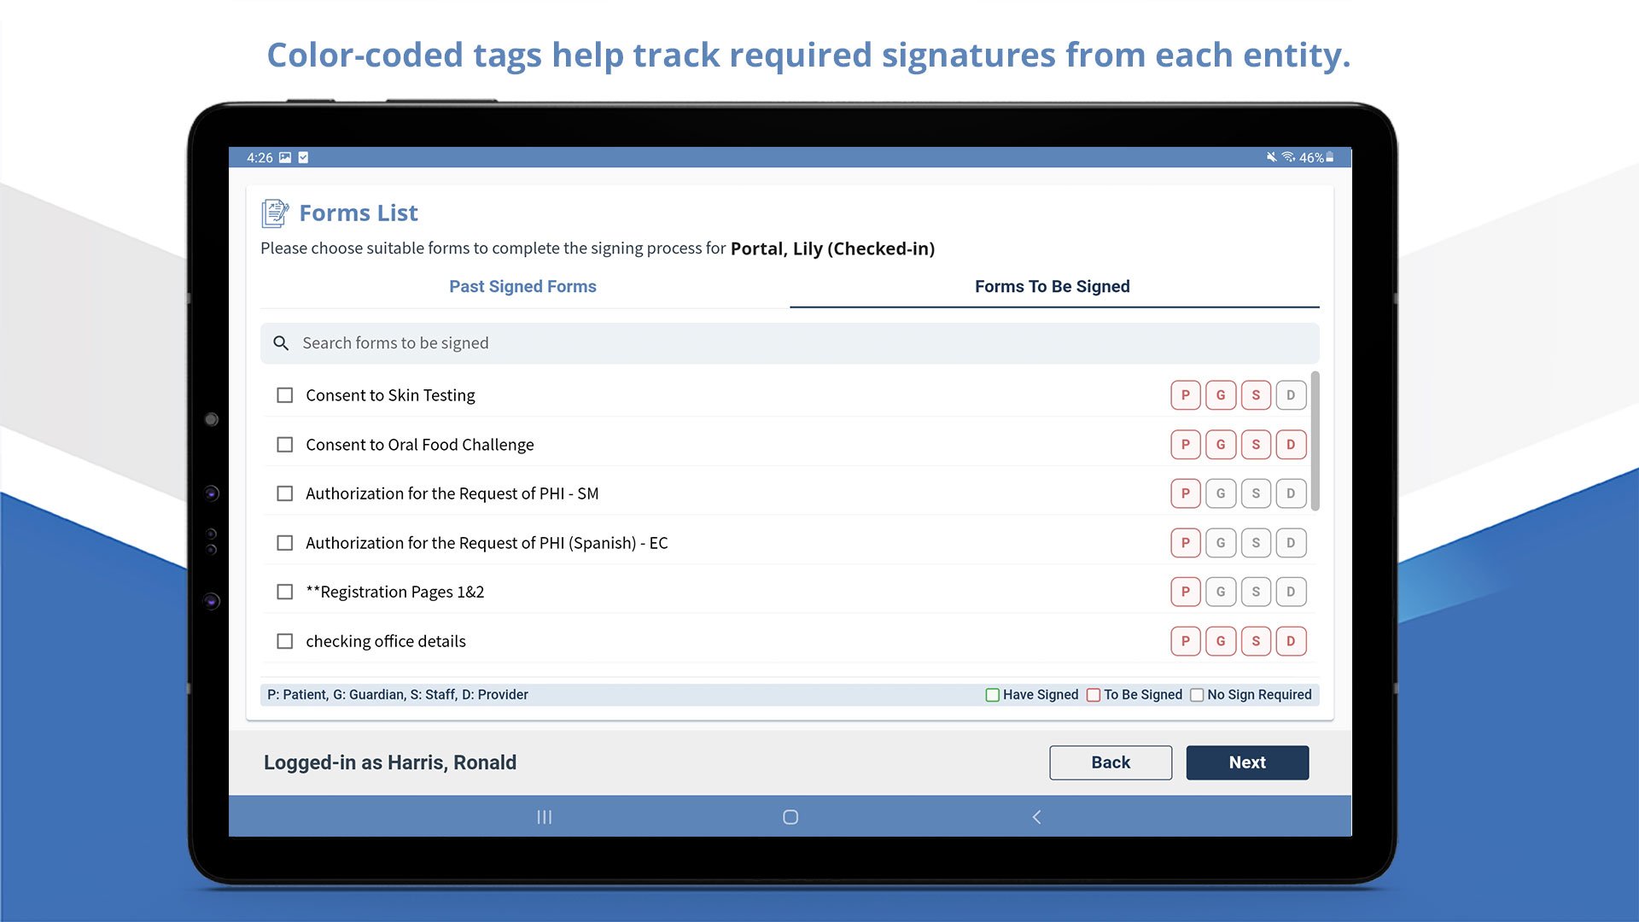Click the No Sign Required legend indicator
1639x922 pixels.
coord(1198,693)
